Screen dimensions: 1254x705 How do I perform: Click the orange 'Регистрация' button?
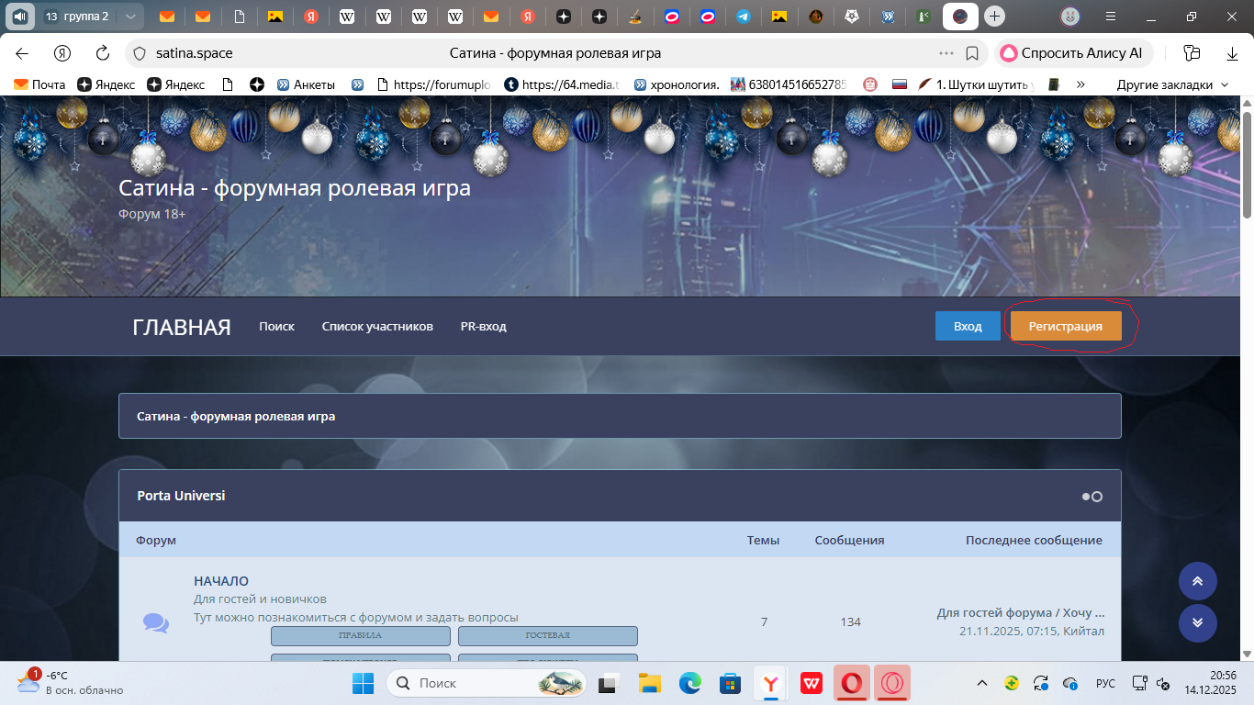[1065, 327]
